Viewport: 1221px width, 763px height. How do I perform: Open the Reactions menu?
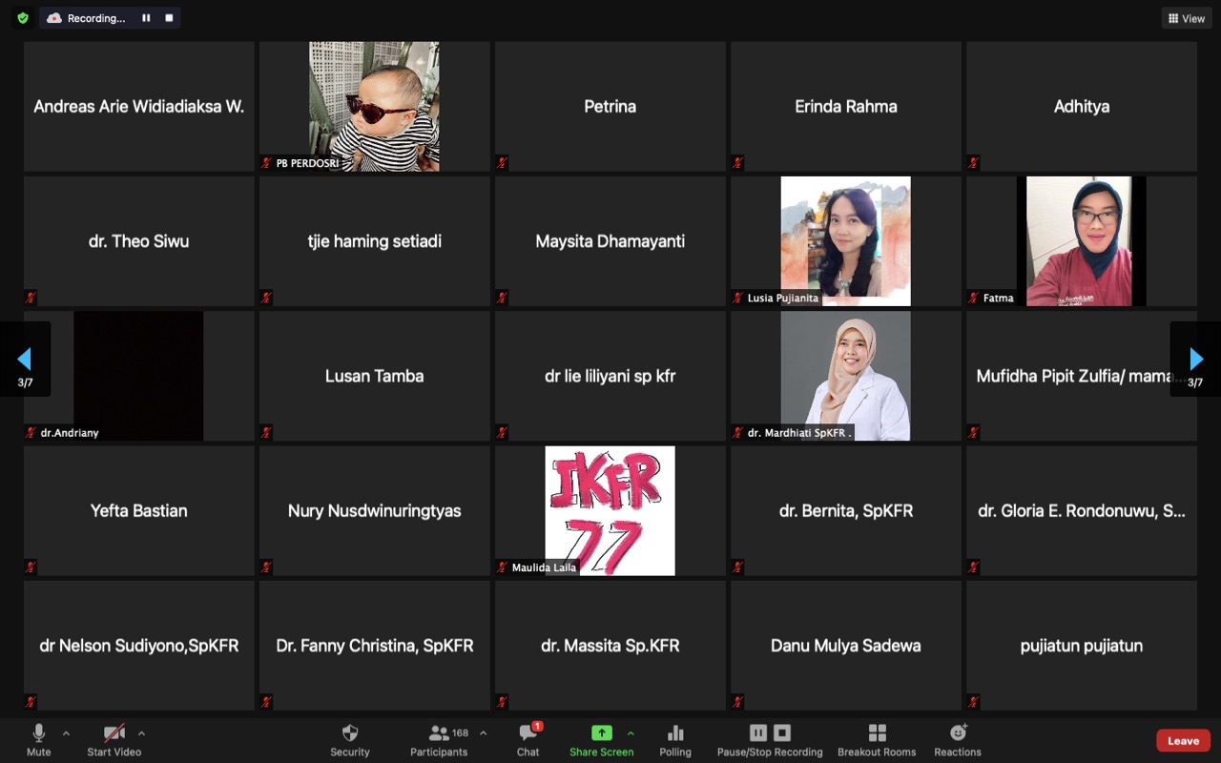coord(958,739)
